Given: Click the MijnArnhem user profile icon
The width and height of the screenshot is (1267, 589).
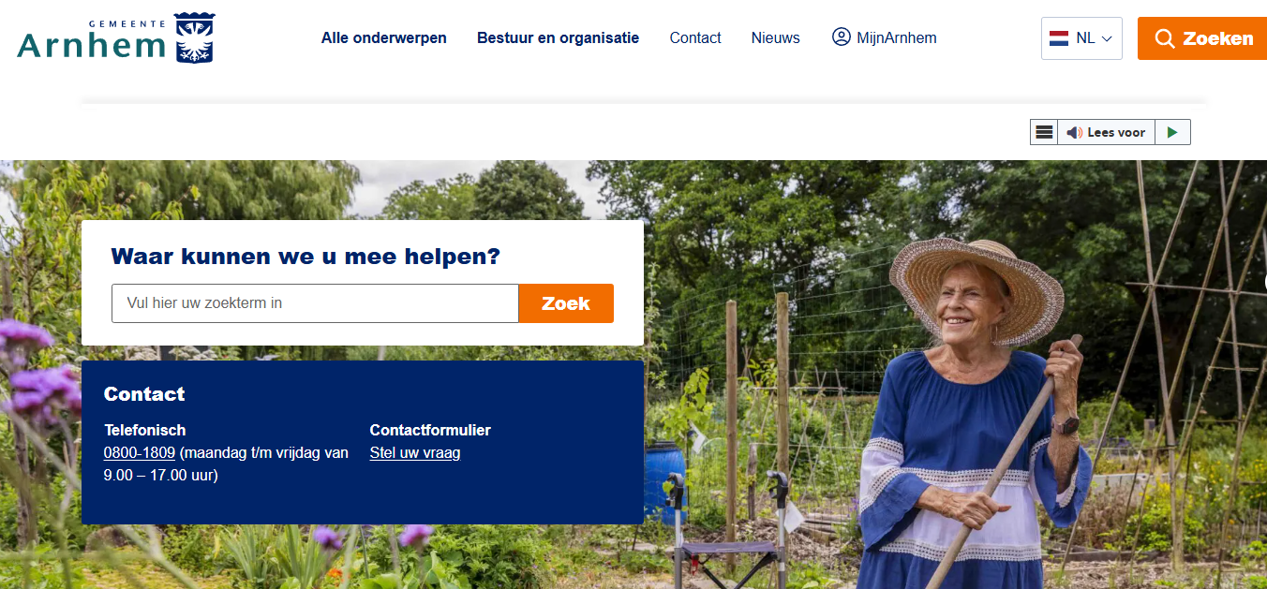Looking at the screenshot, I should click(841, 37).
